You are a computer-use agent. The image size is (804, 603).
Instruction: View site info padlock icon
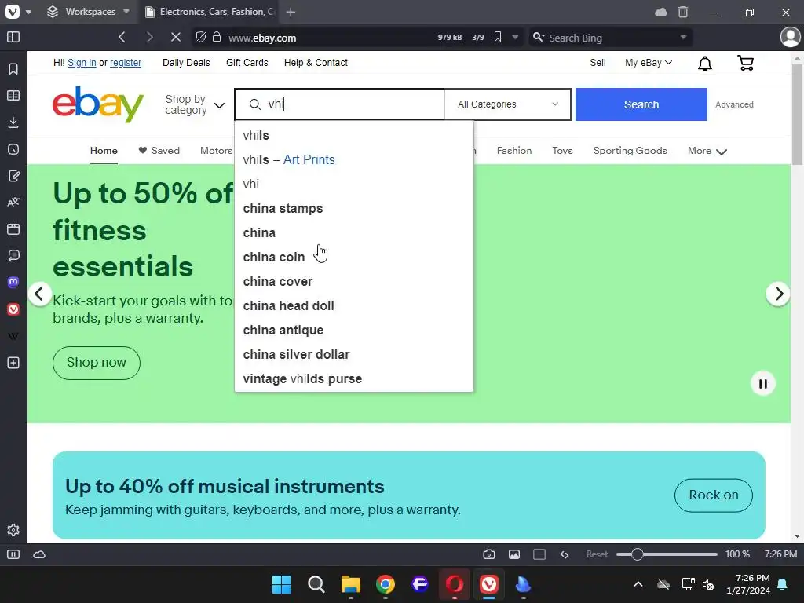pyautogui.click(x=217, y=38)
